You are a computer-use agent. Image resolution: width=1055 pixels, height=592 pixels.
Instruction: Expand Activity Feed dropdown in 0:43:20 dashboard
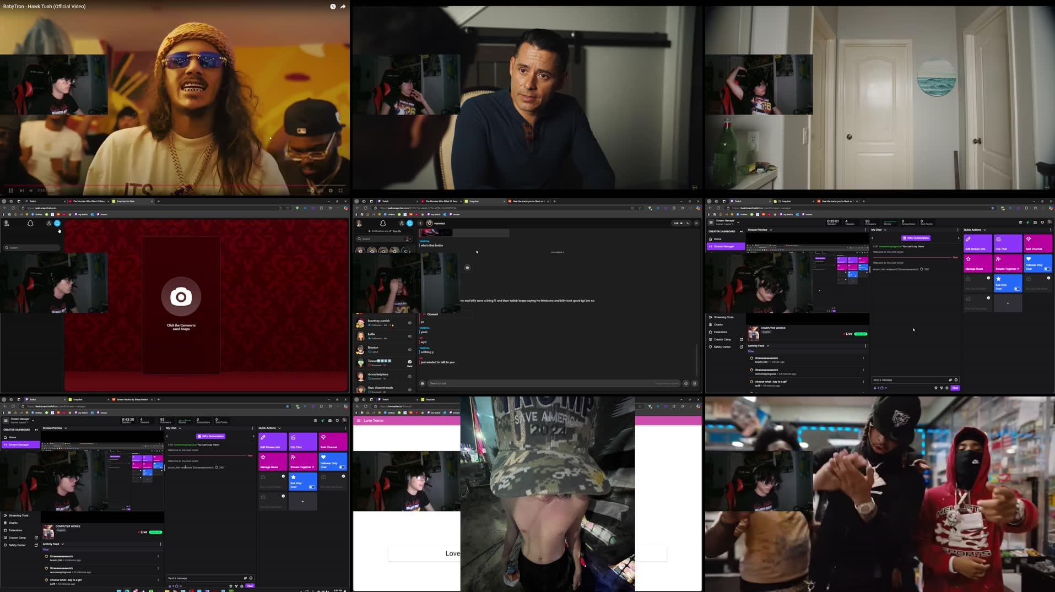62,544
